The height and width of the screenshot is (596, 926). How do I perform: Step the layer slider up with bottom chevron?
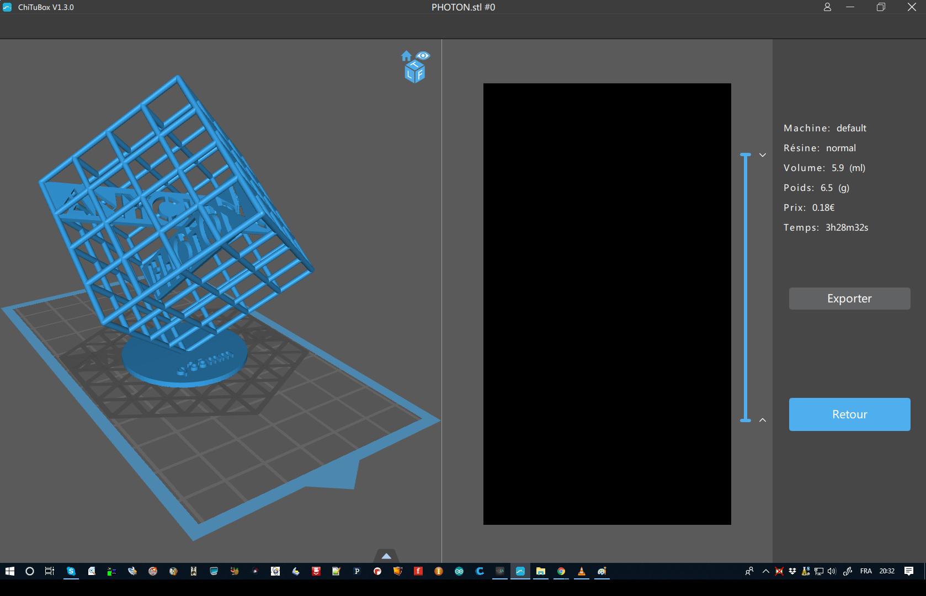click(x=763, y=420)
